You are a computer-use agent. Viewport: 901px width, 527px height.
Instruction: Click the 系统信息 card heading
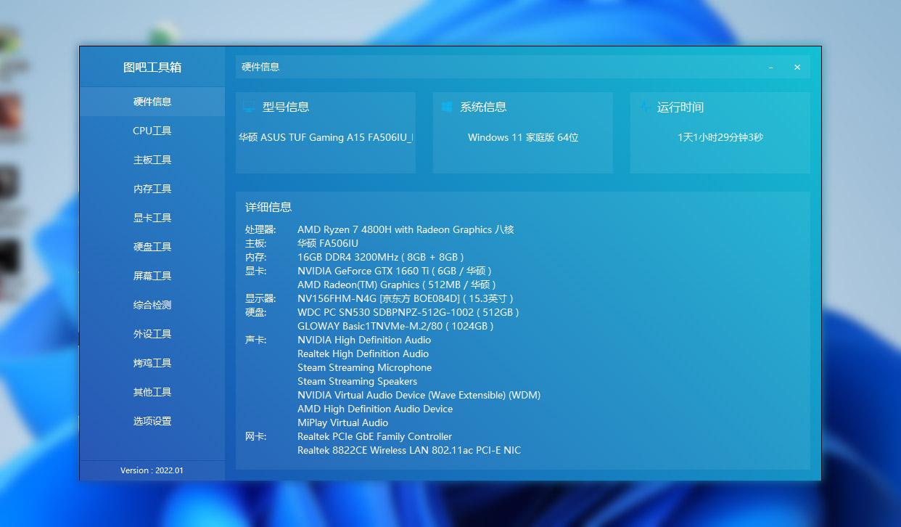pyautogui.click(x=483, y=107)
